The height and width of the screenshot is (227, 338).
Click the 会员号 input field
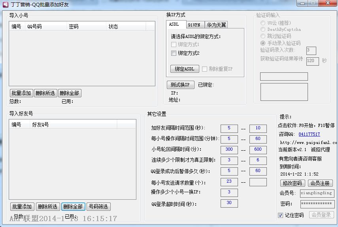point(317,194)
